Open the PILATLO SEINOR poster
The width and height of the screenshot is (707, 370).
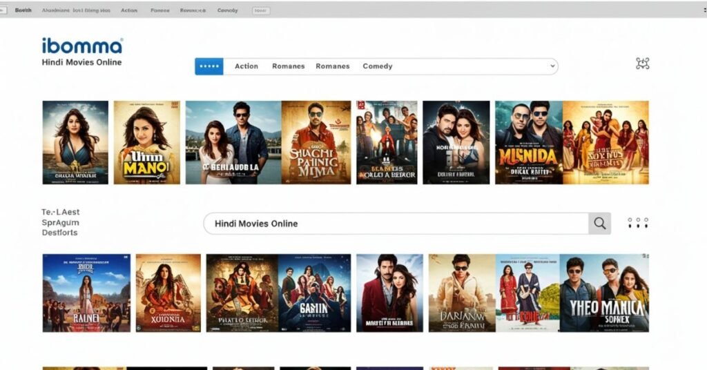point(242,293)
